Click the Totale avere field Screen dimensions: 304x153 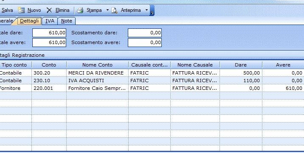[49, 42]
